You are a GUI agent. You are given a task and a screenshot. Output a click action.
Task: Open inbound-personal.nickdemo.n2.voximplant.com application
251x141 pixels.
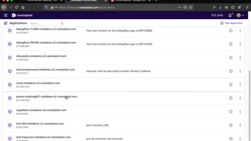pyautogui.click(x=45, y=70)
